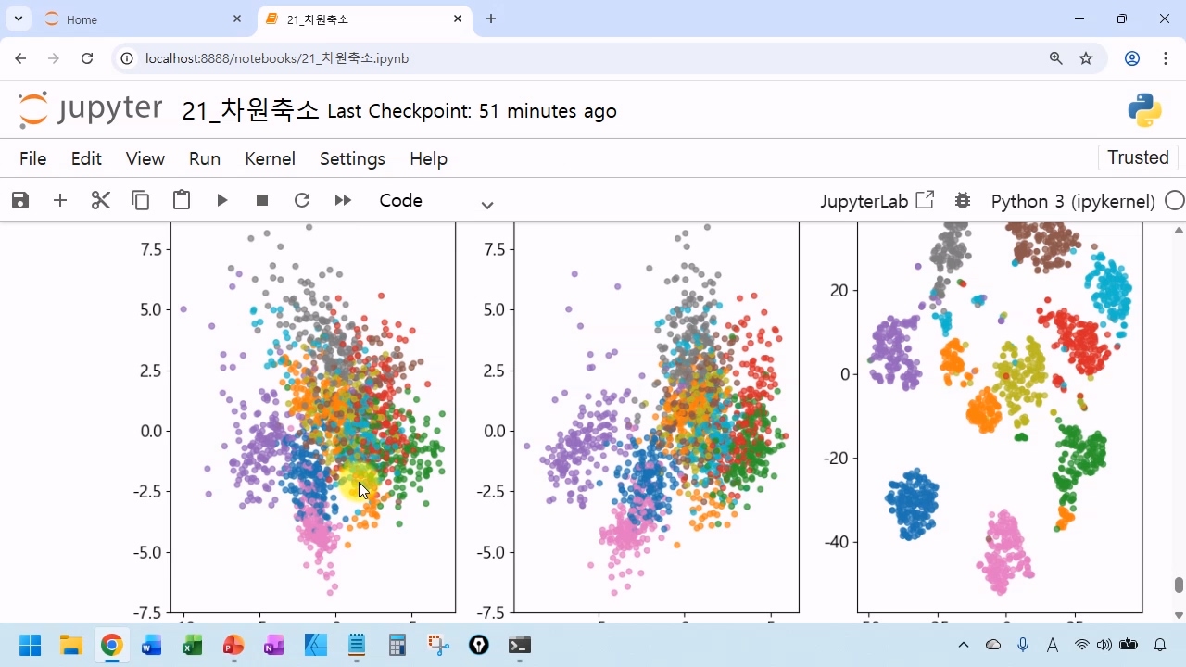Rename the notebook title 21_차원축소
The height and width of the screenshot is (667, 1186).
(x=250, y=111)
